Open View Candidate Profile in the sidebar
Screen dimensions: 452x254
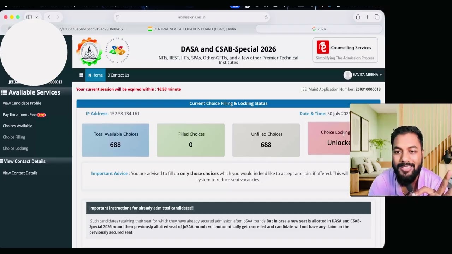click(x=22, y=103)
